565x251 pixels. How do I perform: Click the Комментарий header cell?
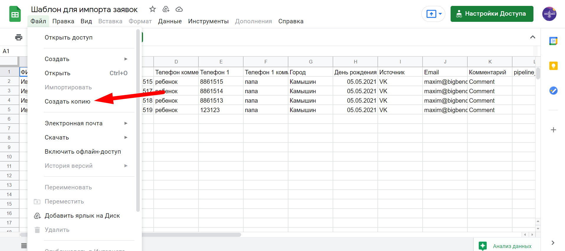[x=490, y=72]
